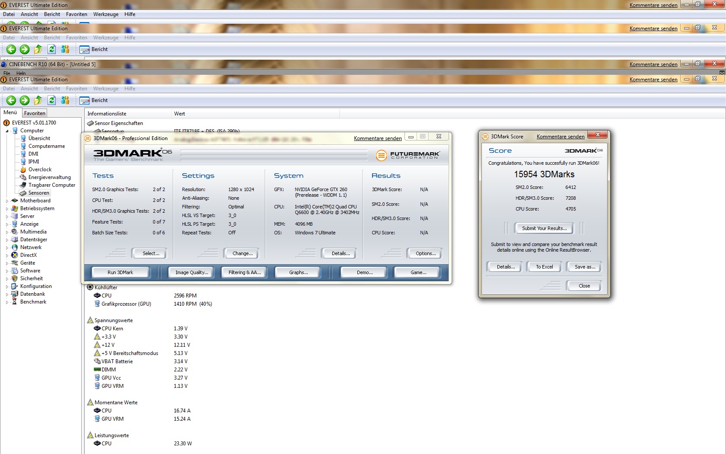Click Details... in 3DMark Score dialog
The height and width of the screenshot is (454, 726).
[x=505, y=267]
